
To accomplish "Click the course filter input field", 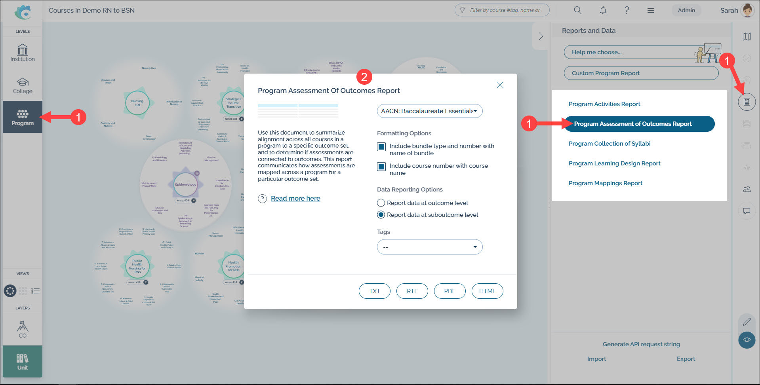I will pyautogui.click(x=505, y=10).
